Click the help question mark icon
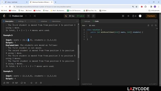The width and height of the screenshot is (161, 91). click(x=41, y=83)
